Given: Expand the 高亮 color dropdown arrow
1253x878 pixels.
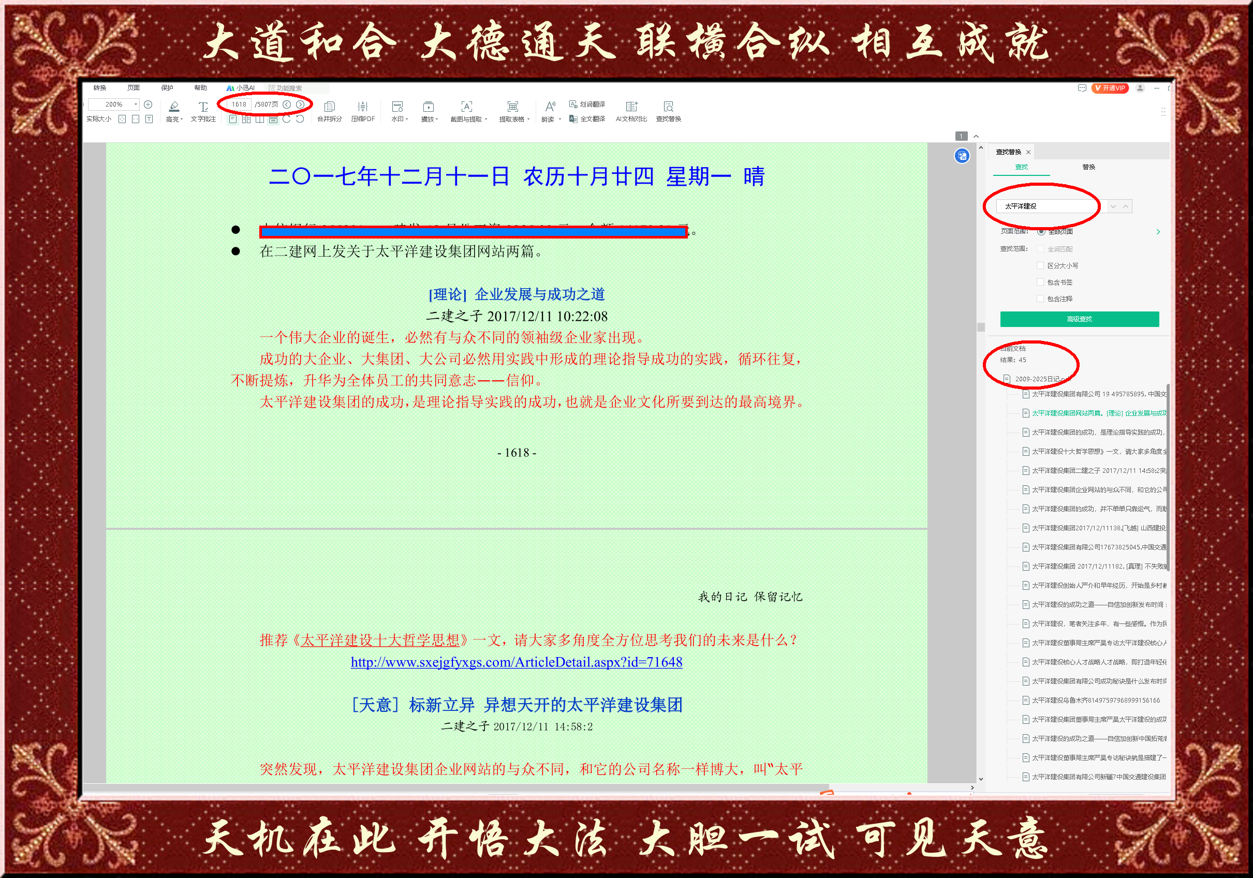Looking at the screenshot, I should pos(182,120).
